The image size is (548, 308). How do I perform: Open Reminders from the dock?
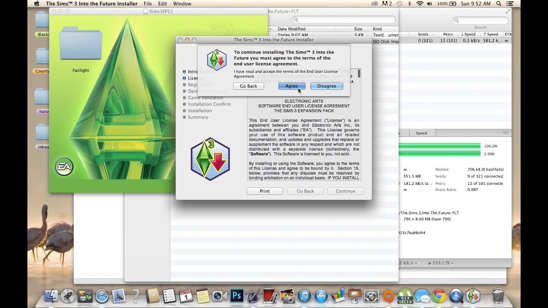coord(170,296)
